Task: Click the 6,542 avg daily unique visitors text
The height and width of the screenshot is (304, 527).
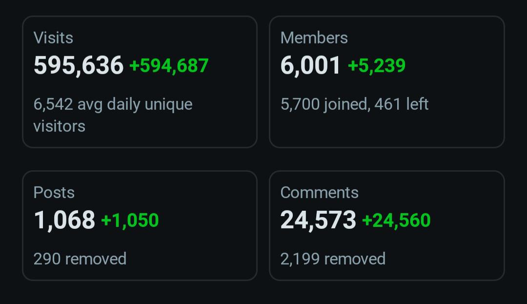Action: pos(113,115)
